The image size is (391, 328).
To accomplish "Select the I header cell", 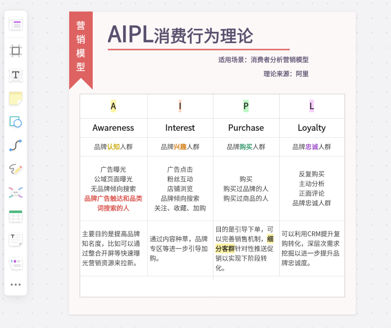I will pos(180,106).
